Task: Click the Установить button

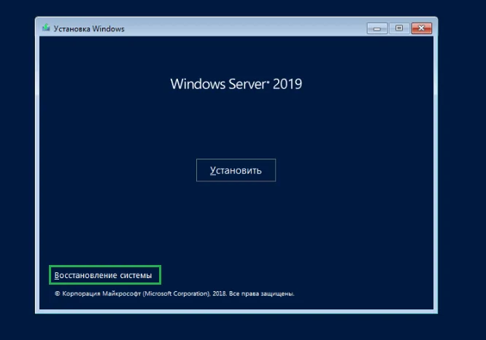Action: click(x=236, y=170)
